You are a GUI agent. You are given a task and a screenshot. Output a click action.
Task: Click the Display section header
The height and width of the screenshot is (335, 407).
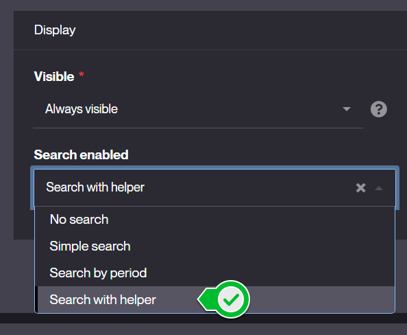(x=55, y=30)
